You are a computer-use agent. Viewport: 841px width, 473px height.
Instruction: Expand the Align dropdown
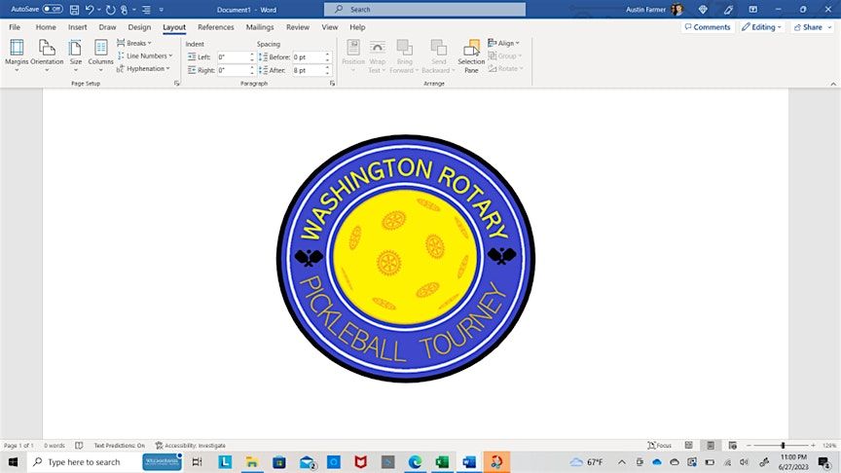click(x=503, y=43)
